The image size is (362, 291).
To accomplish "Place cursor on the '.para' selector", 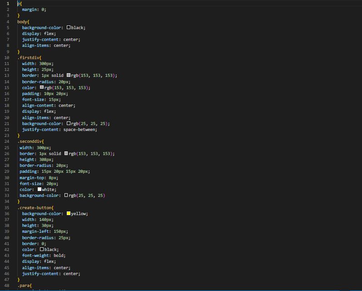I will (x=23, y=286).
